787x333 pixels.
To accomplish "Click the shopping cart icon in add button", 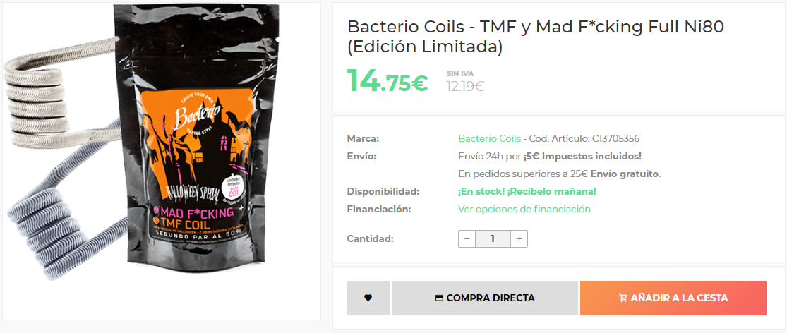I will tap(623, 298).
